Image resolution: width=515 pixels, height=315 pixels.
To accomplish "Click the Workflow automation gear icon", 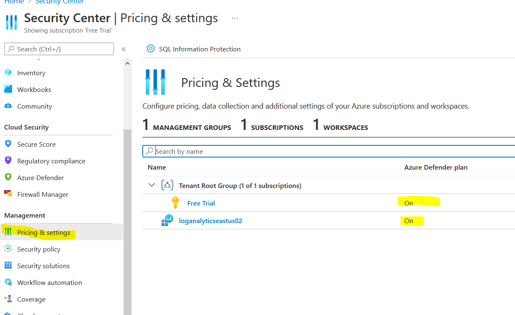I will click(8, 282).
